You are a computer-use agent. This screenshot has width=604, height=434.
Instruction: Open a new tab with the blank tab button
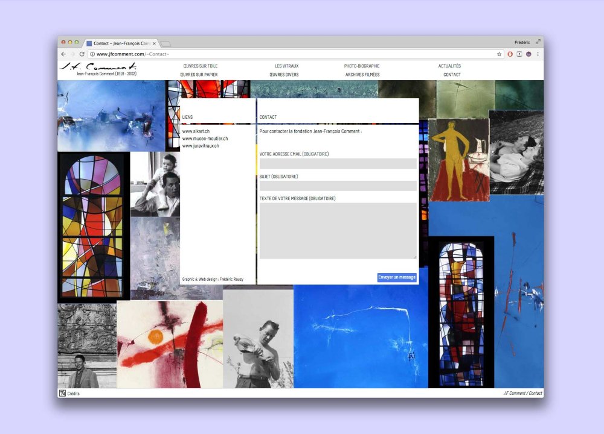click(165, 44)
